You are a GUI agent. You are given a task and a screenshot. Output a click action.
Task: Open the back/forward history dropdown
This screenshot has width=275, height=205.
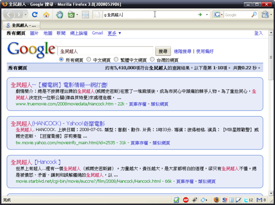point(25,15)
